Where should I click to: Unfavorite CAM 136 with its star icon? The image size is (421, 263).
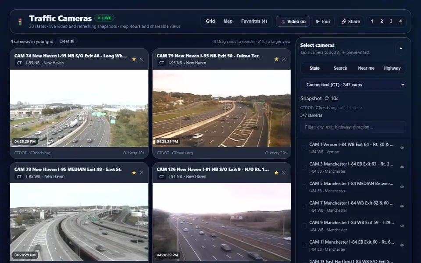point(276,173)
